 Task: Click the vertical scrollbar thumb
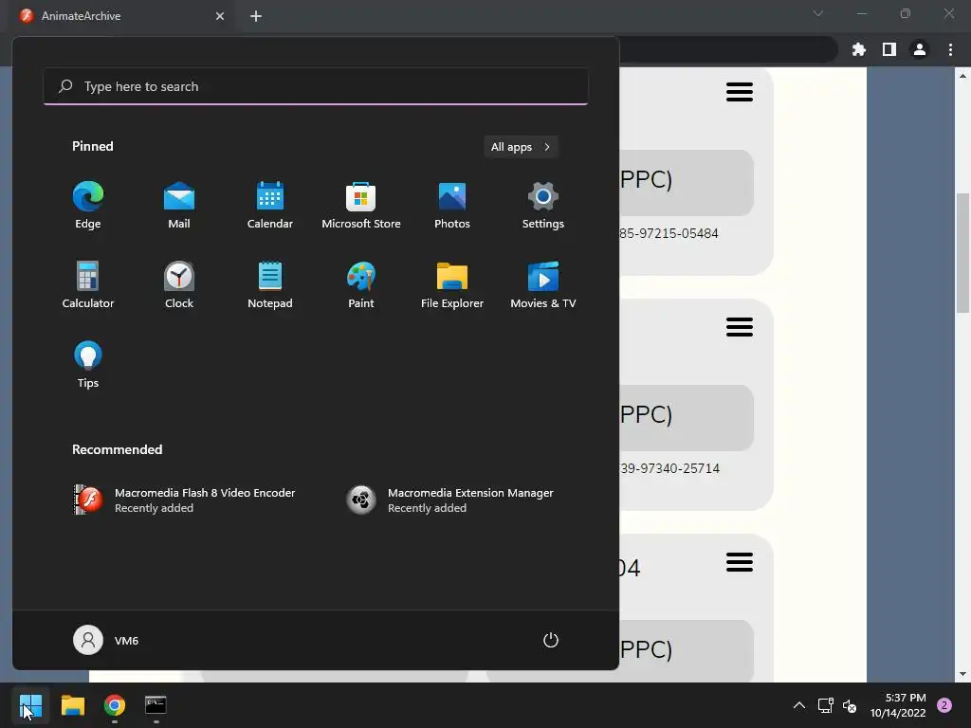(x=962, y=253)
